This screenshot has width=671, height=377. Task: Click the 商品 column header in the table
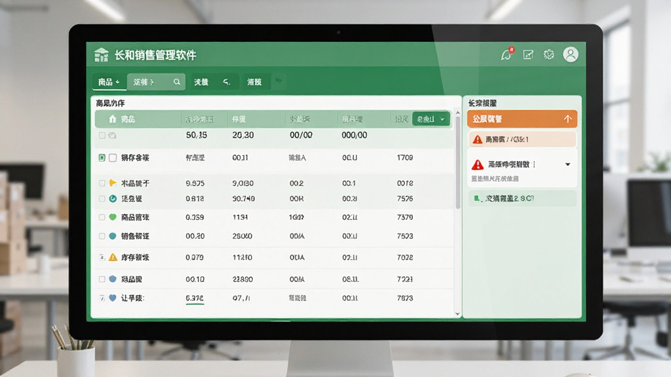pyautogui.click(x=128, y=119)
